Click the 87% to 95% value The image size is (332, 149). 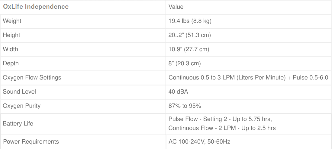[x=185, y=106]
